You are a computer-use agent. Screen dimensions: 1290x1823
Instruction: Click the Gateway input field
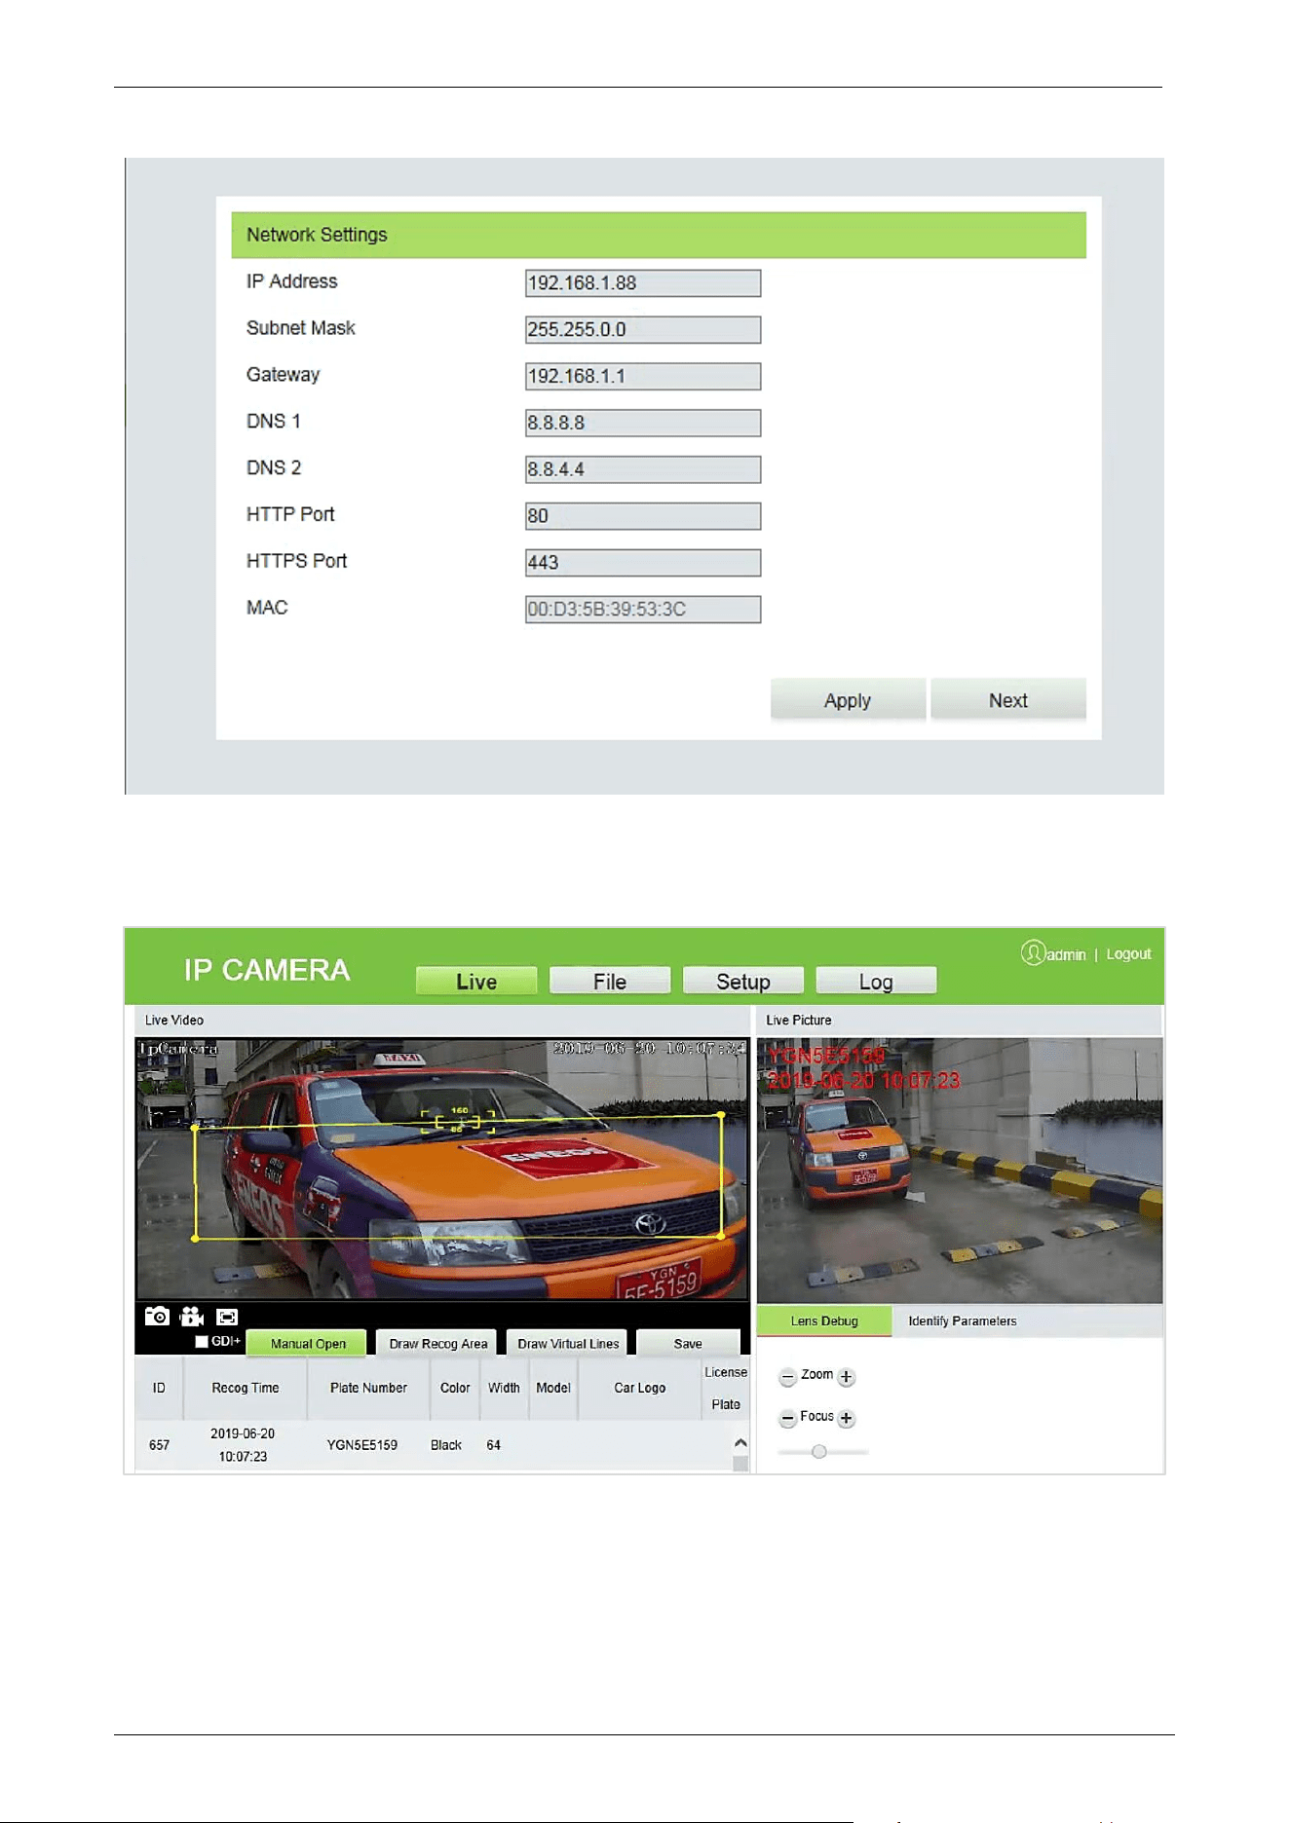point(643,377)
